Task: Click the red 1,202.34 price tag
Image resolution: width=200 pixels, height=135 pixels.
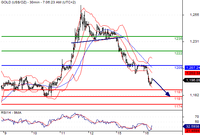Action: [x=192, y=73]
